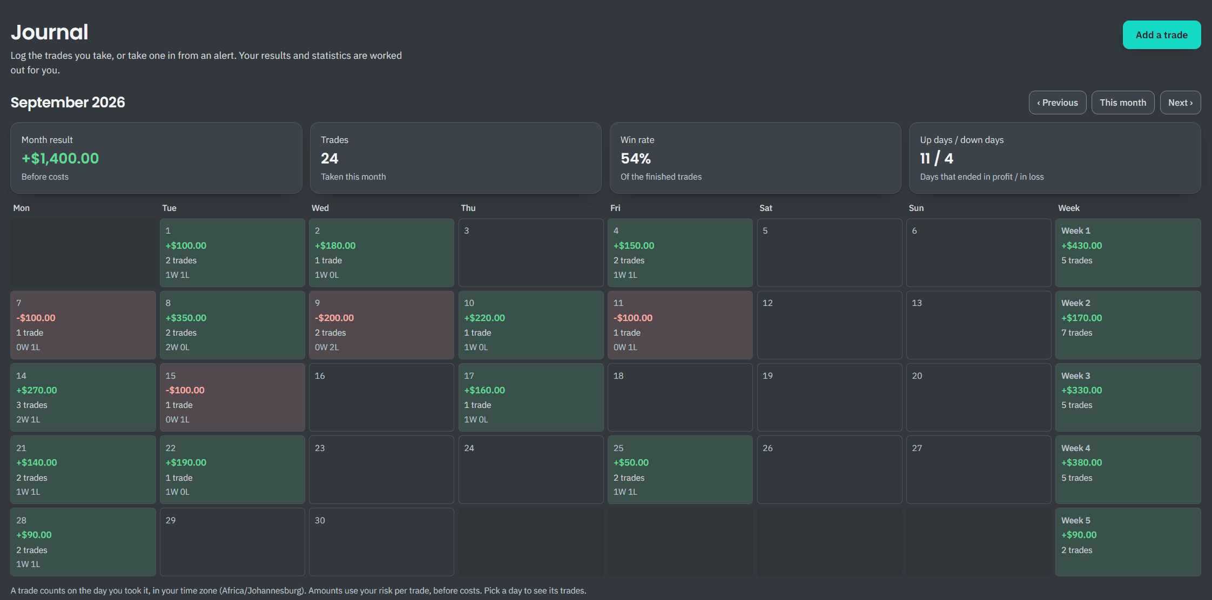Open day 22 with +$190.00
1212x600 pixels.
point(232,470)
